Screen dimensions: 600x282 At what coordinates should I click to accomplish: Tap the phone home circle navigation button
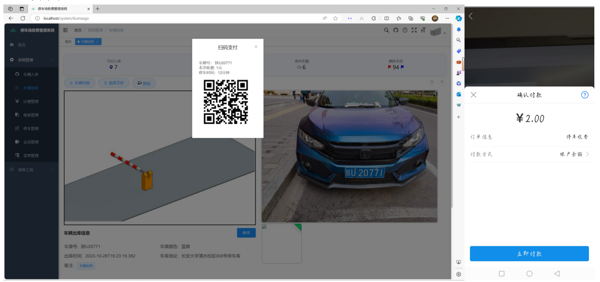[x=529, y=274]
